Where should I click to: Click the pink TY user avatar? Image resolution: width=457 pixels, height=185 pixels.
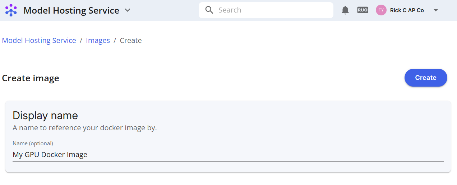[381, 10]
